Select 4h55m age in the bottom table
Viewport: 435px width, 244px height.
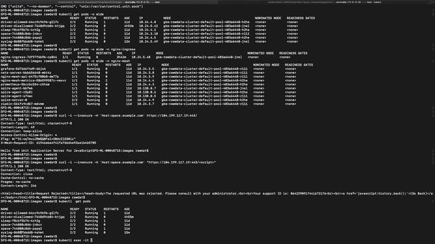click(x=128, y=217)
